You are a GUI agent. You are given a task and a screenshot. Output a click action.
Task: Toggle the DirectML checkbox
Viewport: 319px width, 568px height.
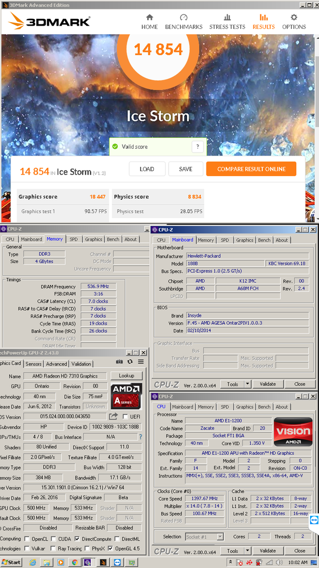117,539
